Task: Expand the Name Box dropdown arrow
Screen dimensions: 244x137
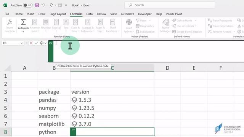Action: tap(21, 43)
